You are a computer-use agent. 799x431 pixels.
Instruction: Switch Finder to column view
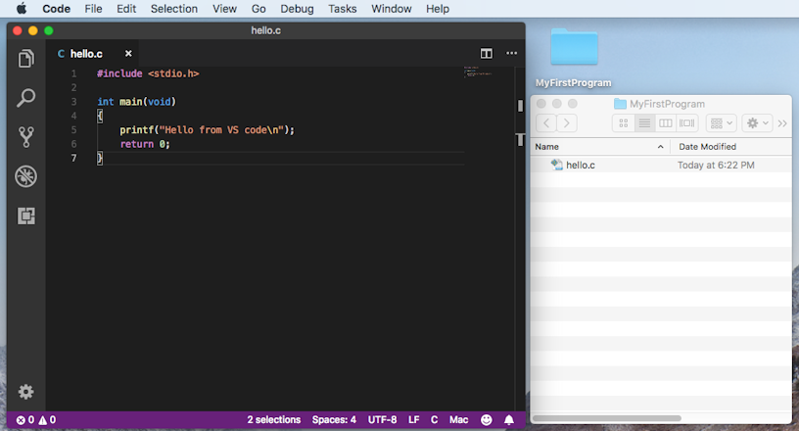pyautogui.click(x=666, y=122)
